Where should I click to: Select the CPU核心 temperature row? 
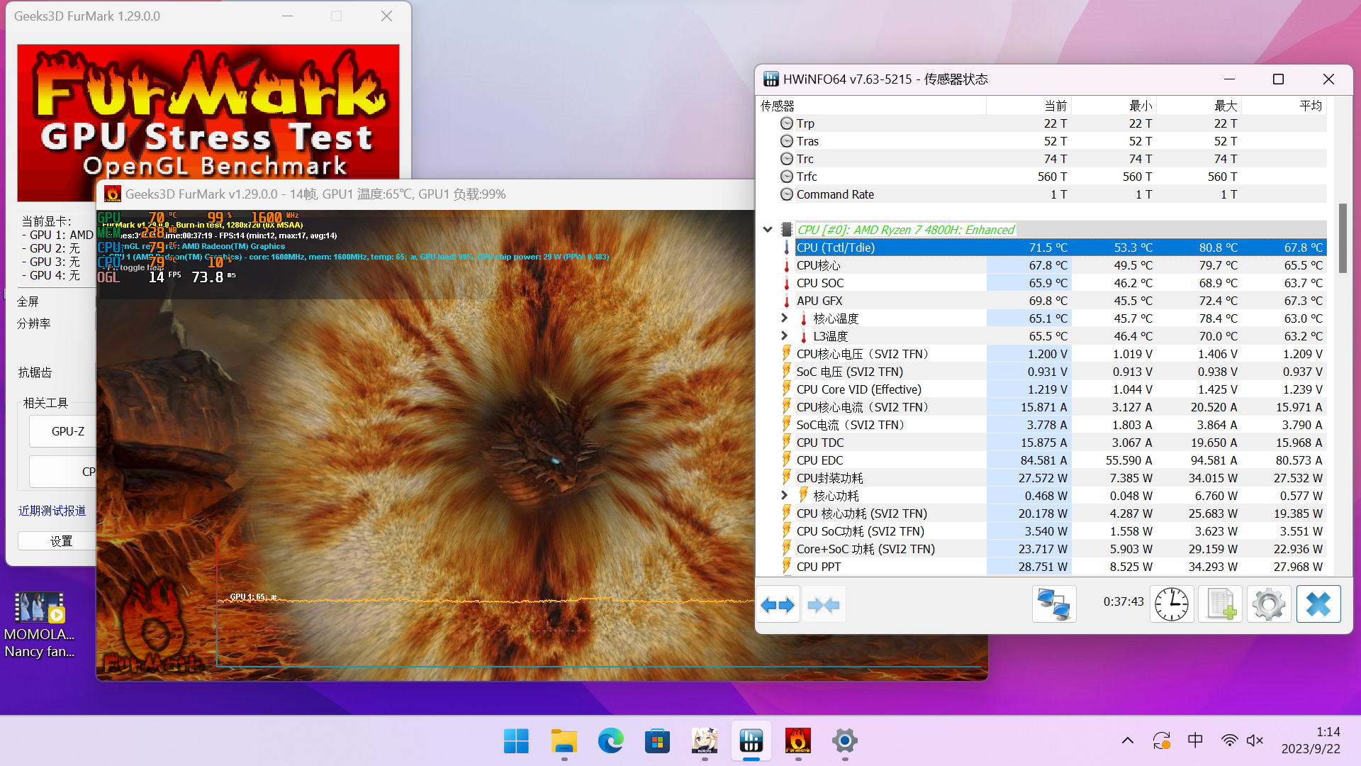click(1053, 265)
